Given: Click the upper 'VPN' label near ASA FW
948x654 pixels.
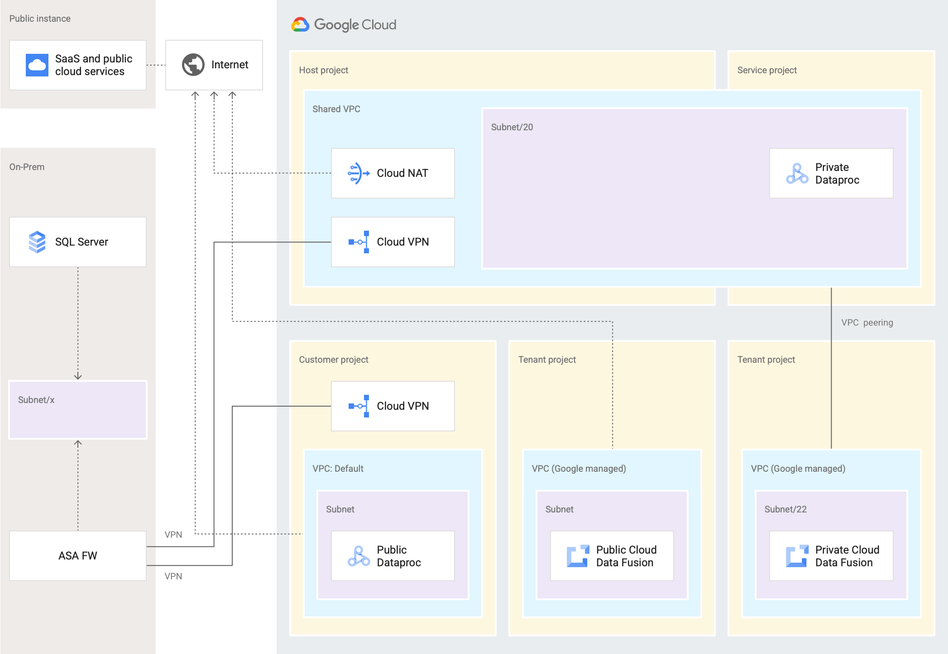Looking at the screenshot, I should [x=173, y=535].
